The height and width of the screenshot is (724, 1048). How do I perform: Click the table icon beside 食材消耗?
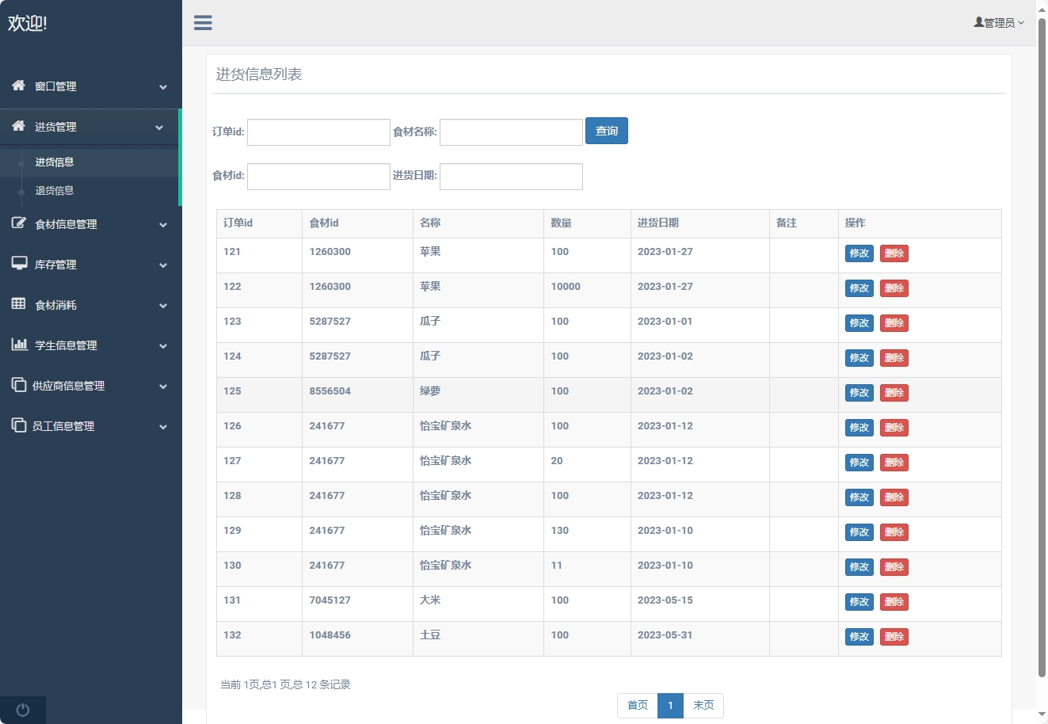coord(18,304)
